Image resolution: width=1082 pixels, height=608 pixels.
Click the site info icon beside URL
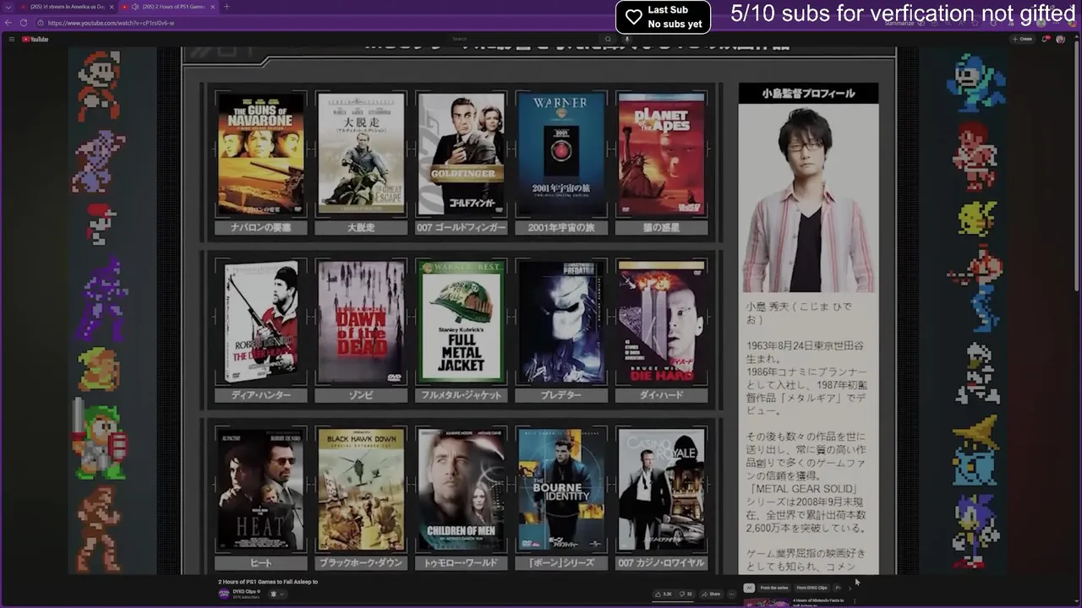tap(40, 23)
